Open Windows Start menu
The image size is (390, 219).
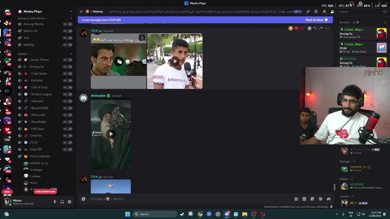[128, 214]
